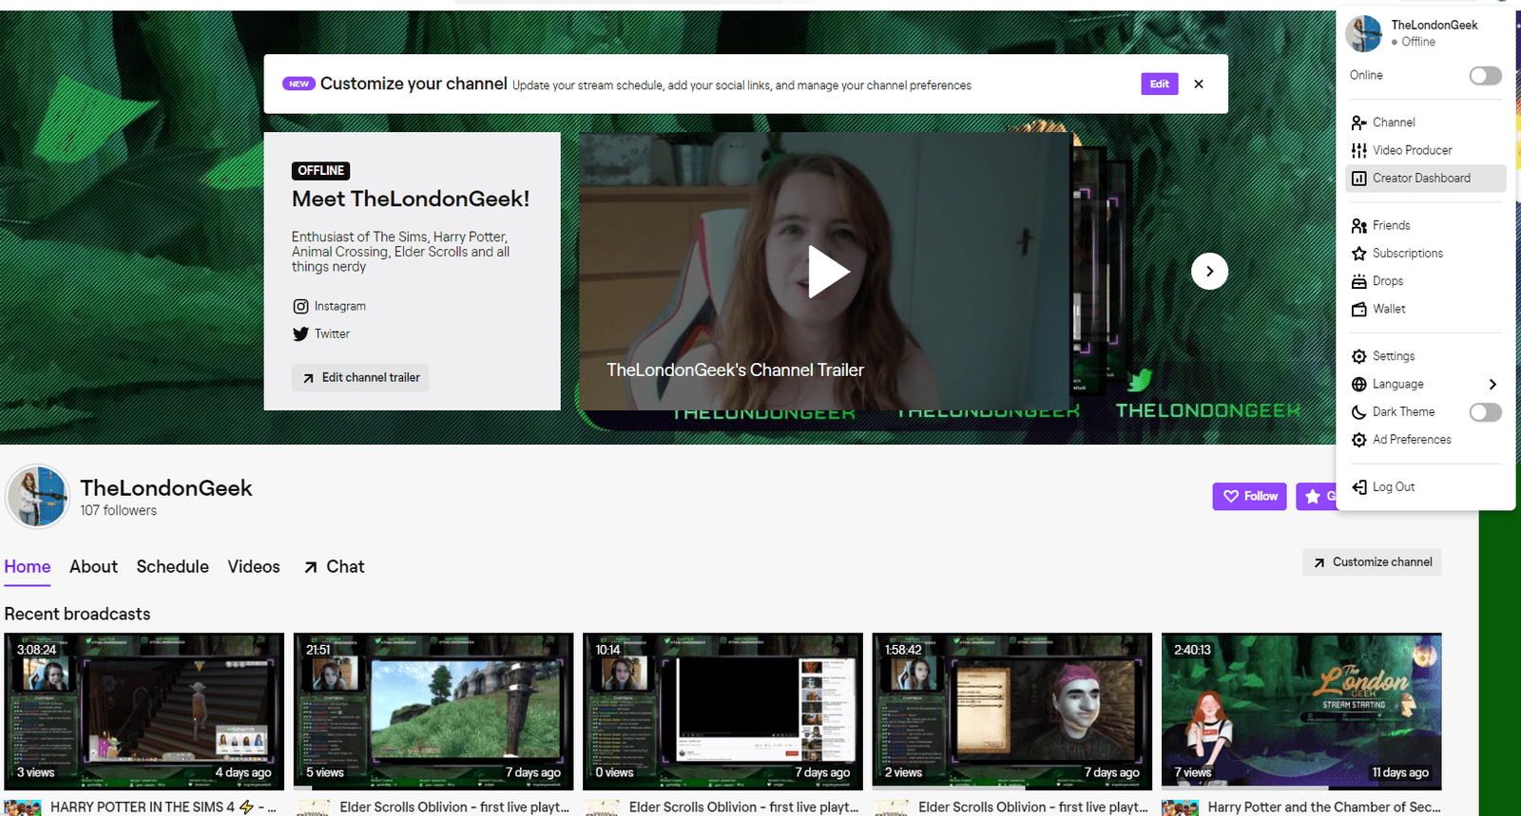The width and height of the screenshot is (1521, 816).
Task: Click the pop-out arrow icon beside Chat
Action: coord(310,567)
